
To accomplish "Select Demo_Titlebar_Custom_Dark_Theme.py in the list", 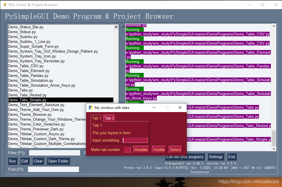I will tap(47, 139).
